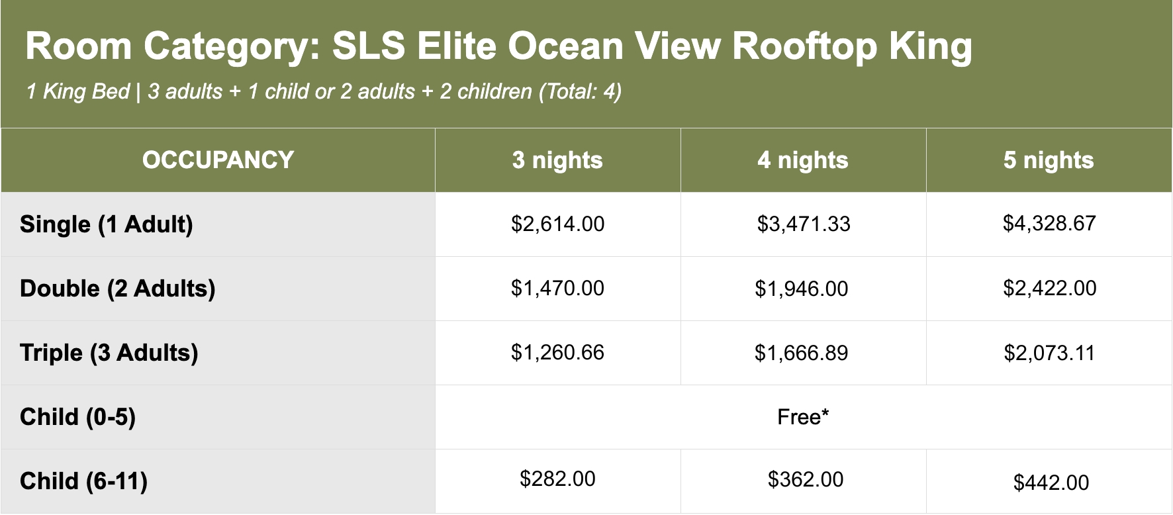Click the Child (6-11) row label
The width and height of the screenshot is (1173, 515).
84,481
